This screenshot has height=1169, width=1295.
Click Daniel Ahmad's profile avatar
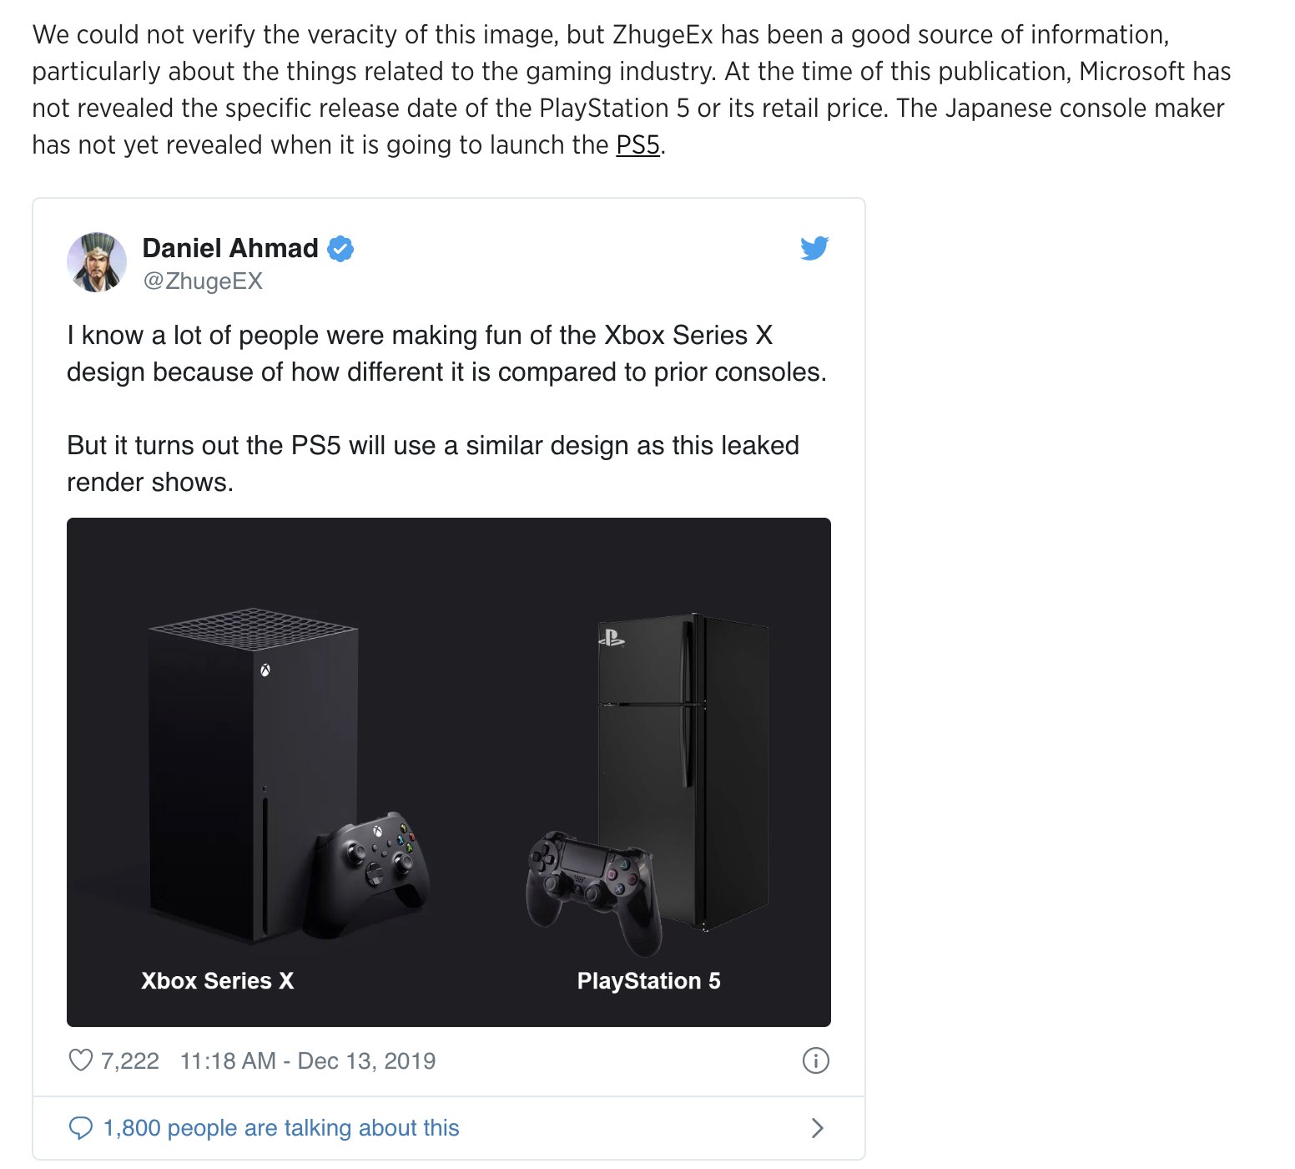[97, 262]
